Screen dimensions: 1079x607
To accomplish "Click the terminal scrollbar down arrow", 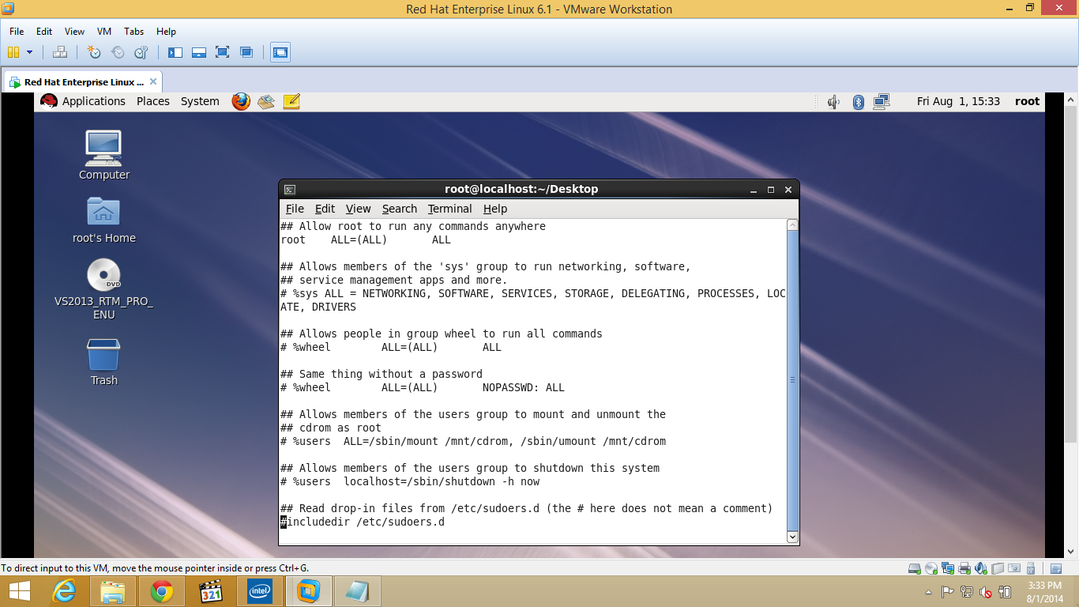I will coord(792,537).
